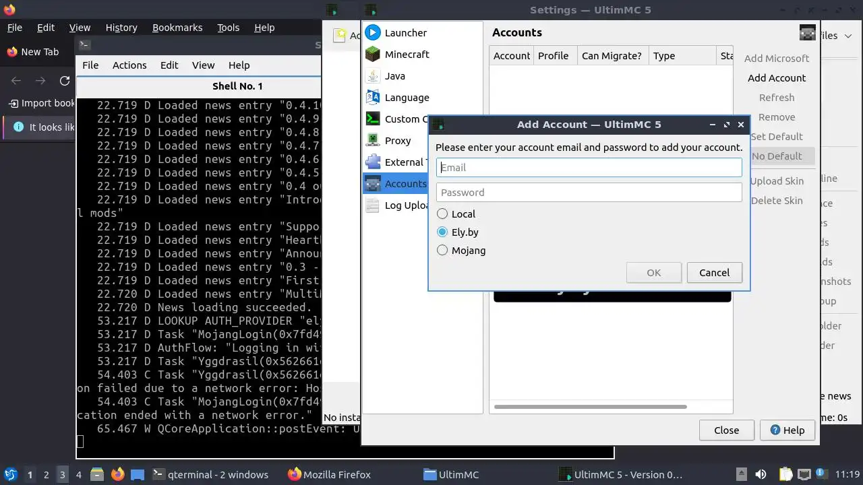Screen dimensions: 863x485
Task: Click the Firefox back arrow
Action: 16,81
